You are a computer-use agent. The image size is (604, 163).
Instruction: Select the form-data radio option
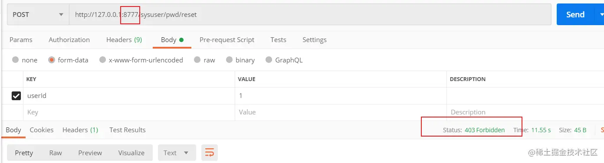click(x=68, y=60)
